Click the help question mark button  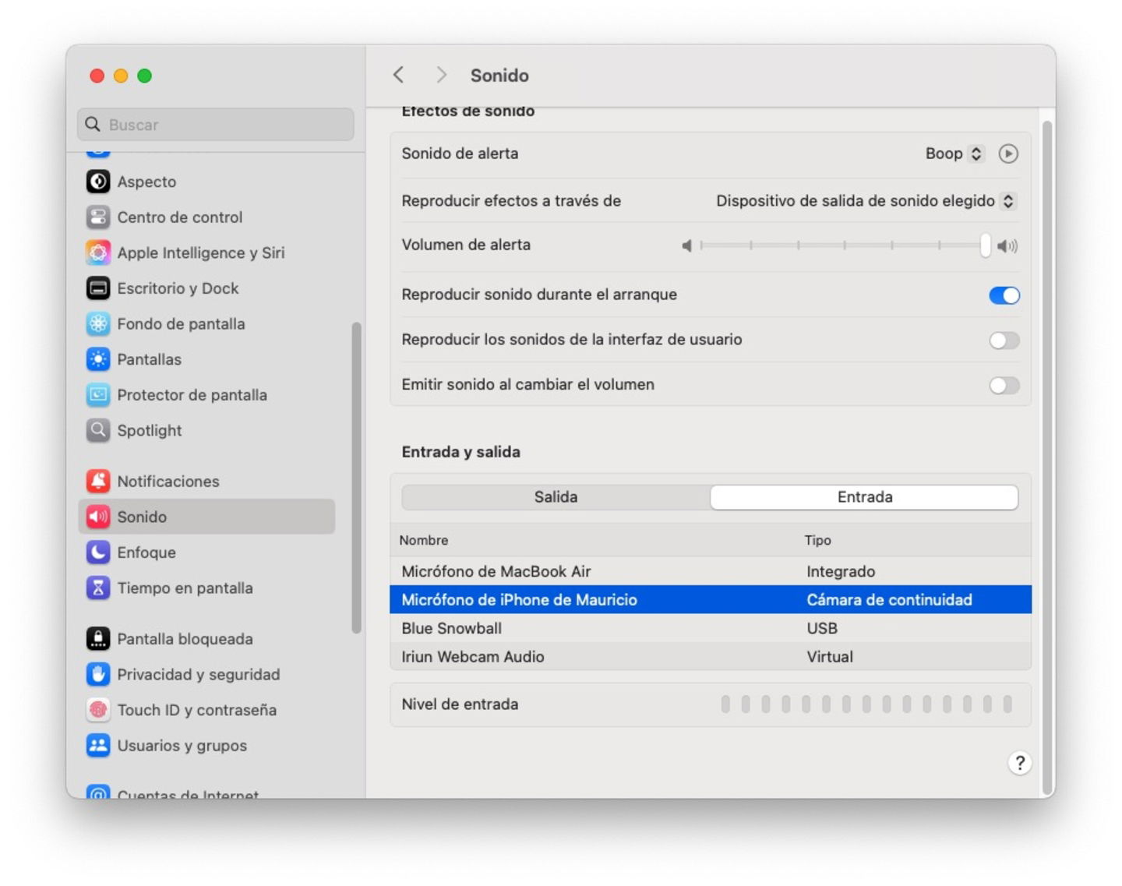coord(1019,763)
